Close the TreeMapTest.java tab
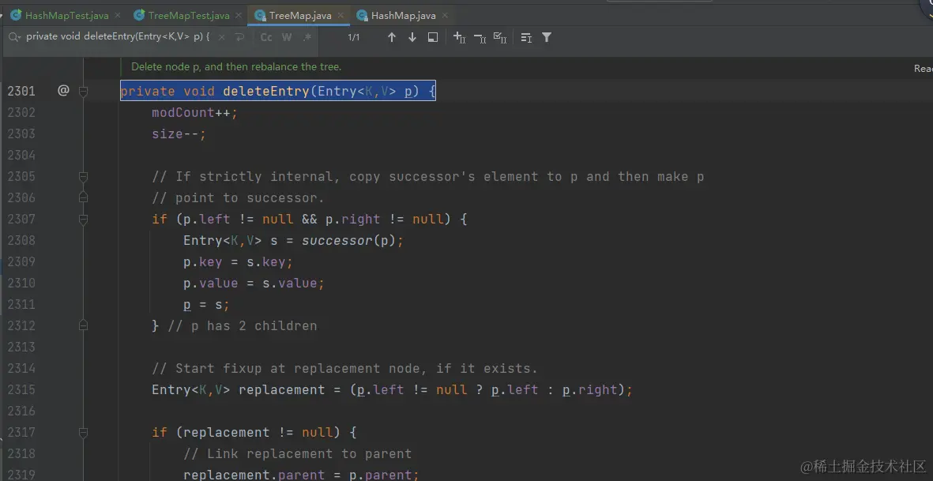 point(239,16)
